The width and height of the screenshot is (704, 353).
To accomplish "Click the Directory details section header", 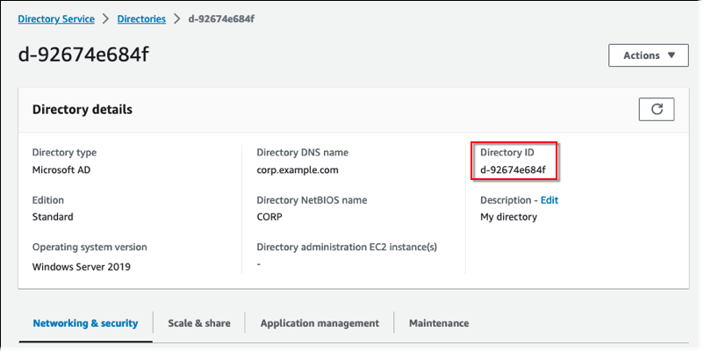I will [83, 110].
